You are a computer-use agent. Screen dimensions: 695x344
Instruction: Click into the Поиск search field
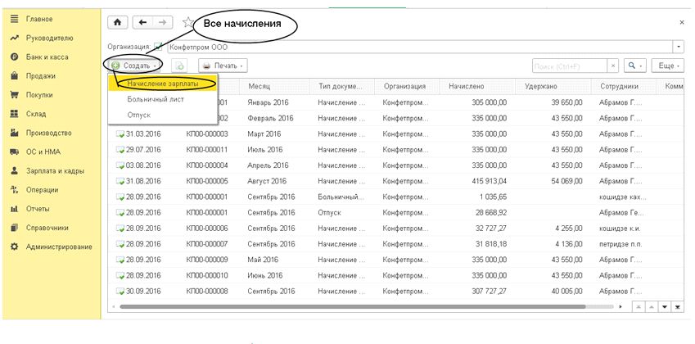coord(568,65)
